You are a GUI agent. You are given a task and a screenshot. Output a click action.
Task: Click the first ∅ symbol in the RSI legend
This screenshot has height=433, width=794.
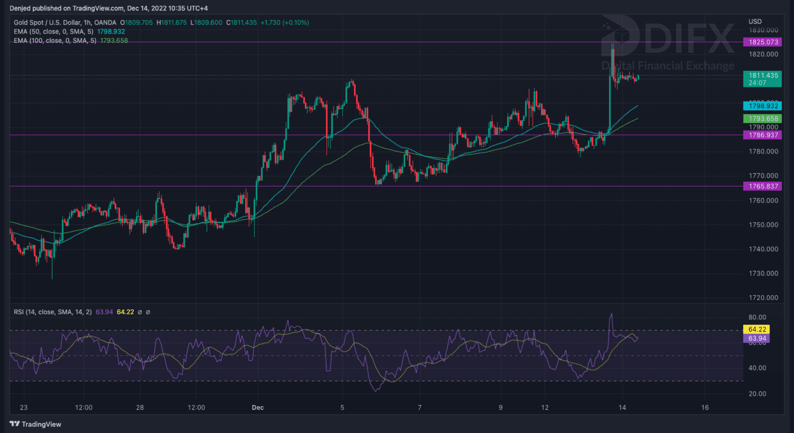(140, 312)
